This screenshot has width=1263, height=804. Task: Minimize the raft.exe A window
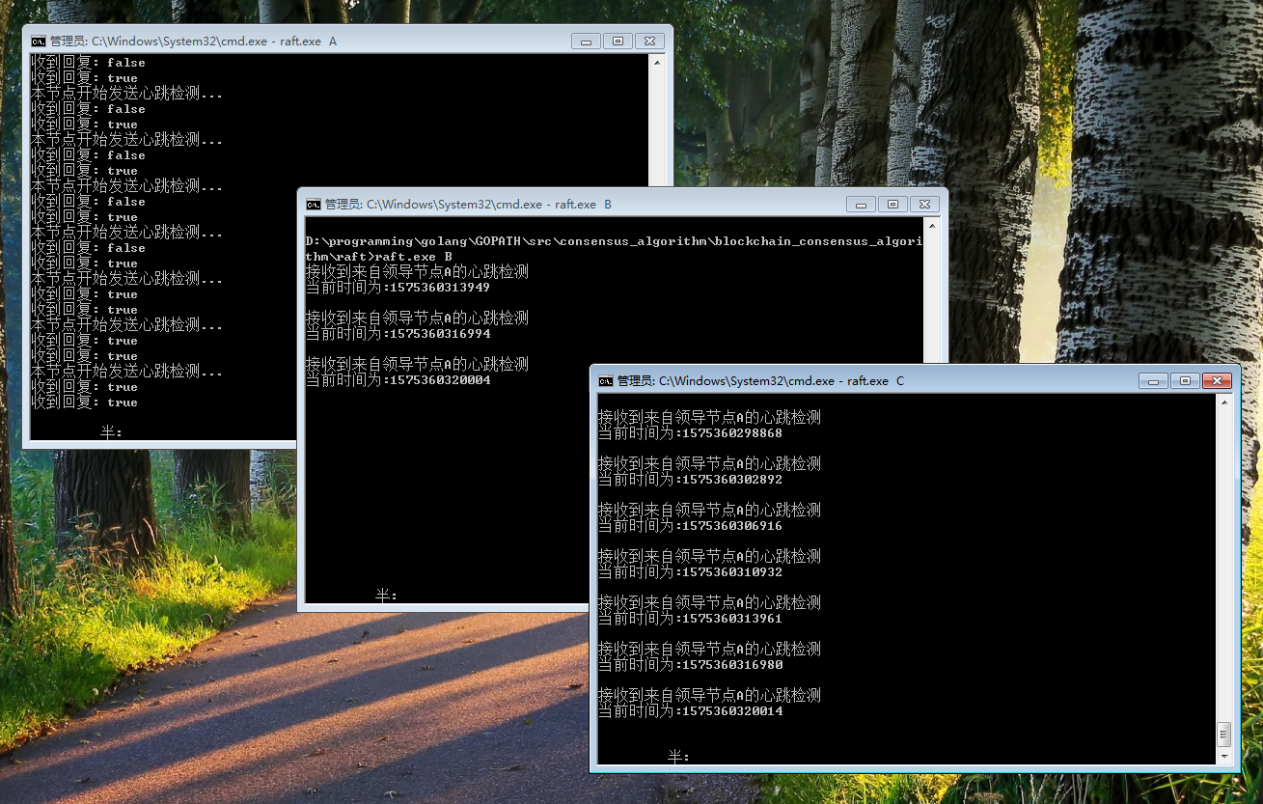point(587,41)
